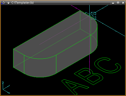Select the flat rectangular end face of solid
This screenshot has height=96, width=126.
click(19, 61)
